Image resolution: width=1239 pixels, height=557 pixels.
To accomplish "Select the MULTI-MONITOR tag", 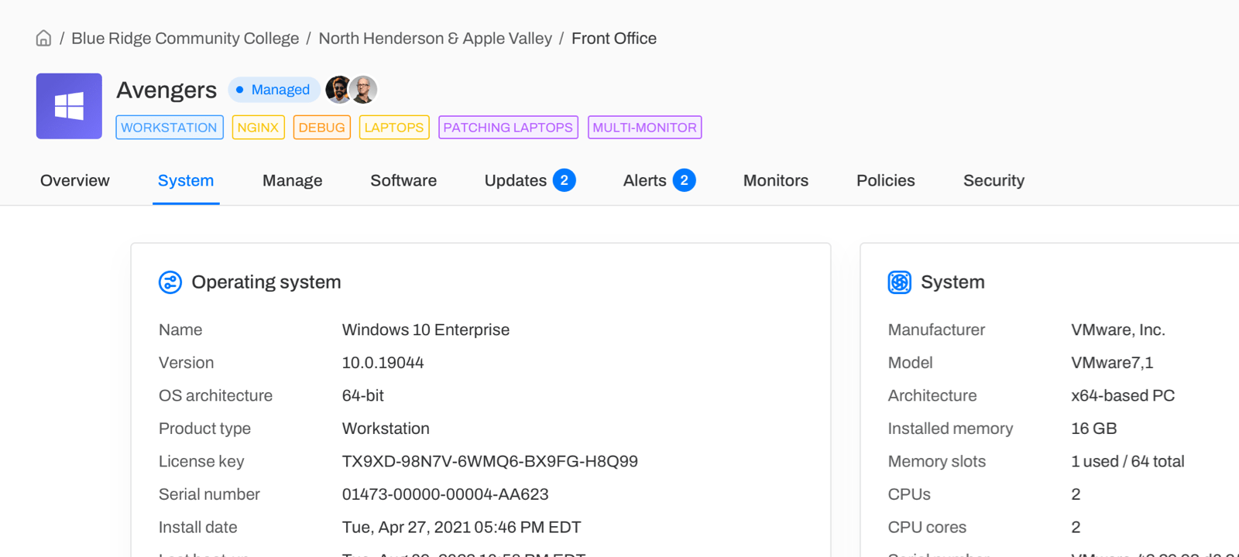I will tap(645, 128).
